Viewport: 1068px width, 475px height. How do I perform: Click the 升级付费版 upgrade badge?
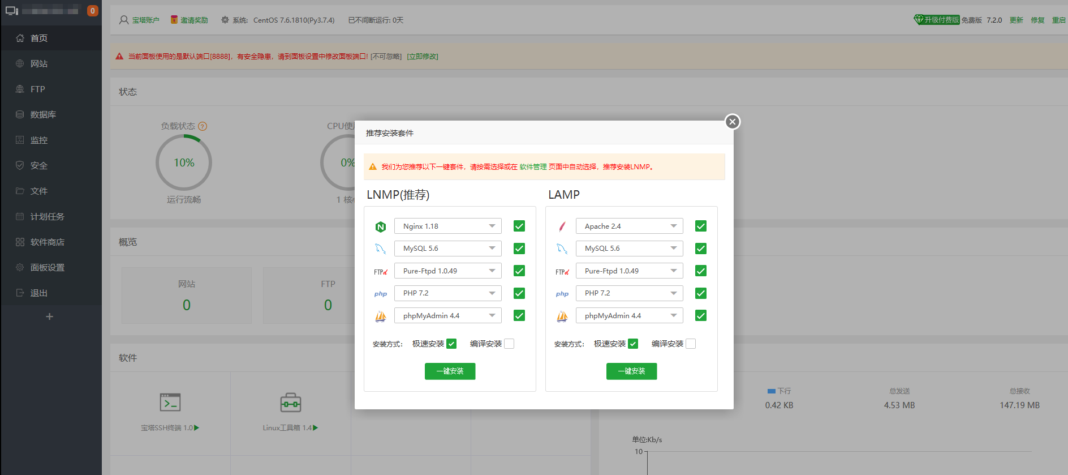click(x=937, y=20)
